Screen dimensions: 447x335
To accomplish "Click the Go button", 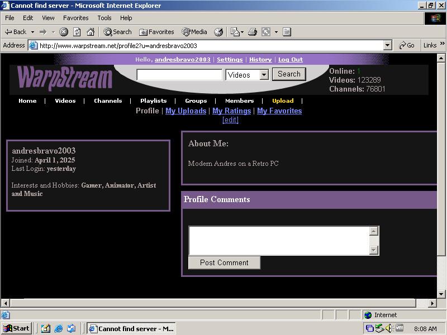I will pos(407,45).
